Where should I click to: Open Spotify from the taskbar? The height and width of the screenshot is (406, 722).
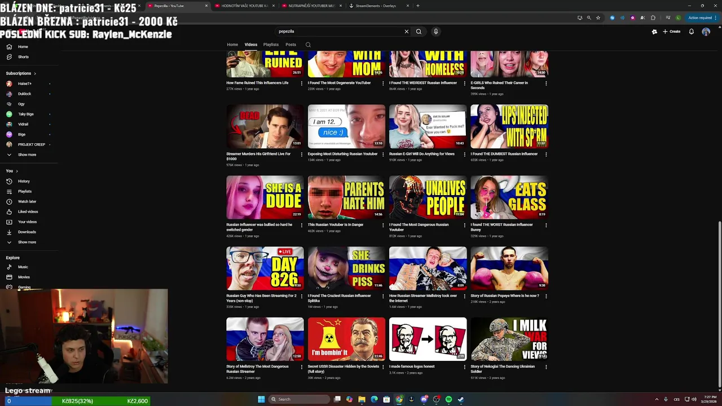[448, 399]
